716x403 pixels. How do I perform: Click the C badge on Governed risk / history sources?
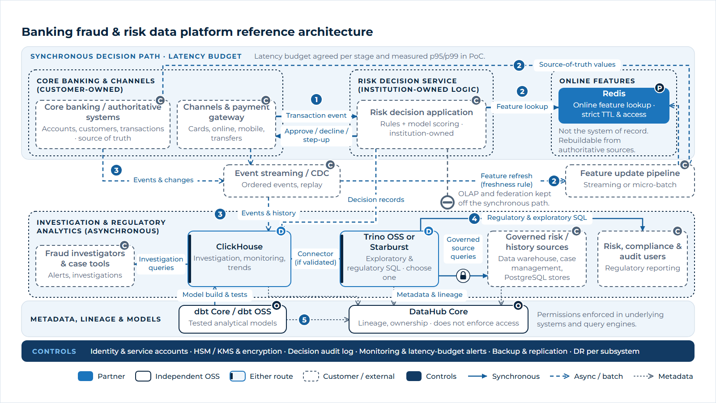coord(576,231)
